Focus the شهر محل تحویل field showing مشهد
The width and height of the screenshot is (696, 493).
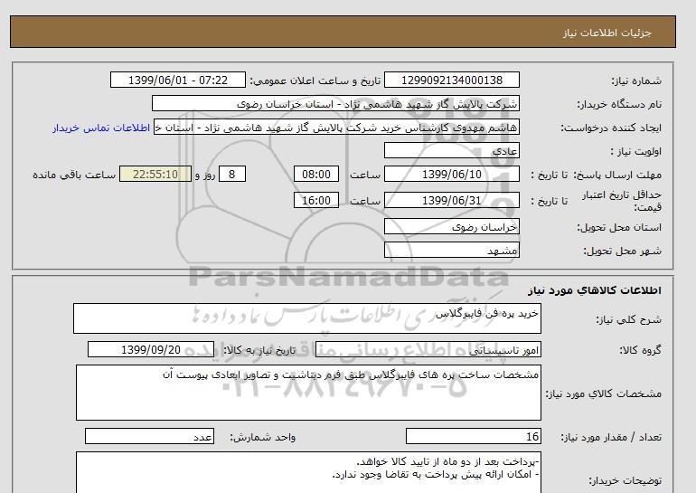[453, 250]
